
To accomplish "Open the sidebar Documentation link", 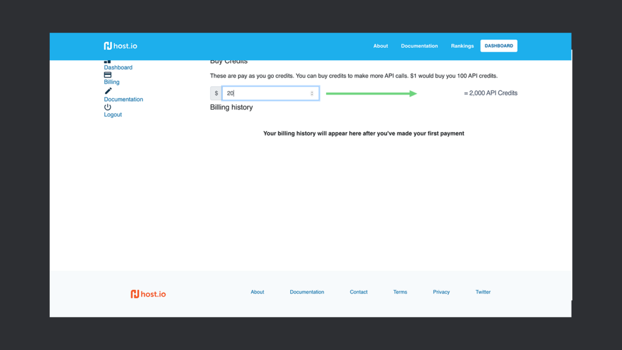I will coord(123,99).
